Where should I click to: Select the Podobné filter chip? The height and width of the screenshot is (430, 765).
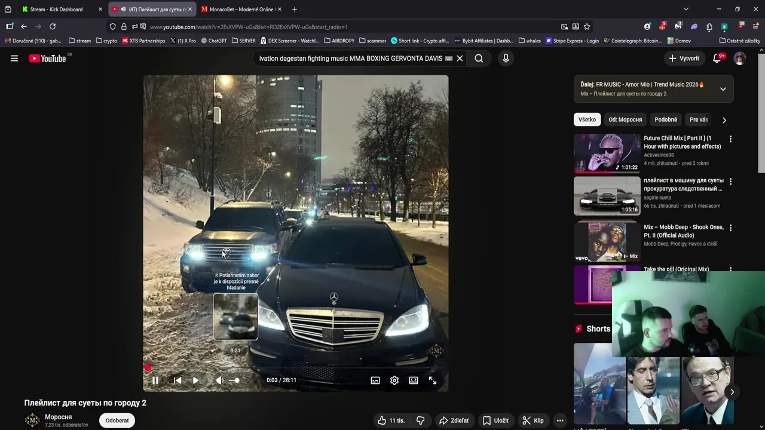point(666,119)
